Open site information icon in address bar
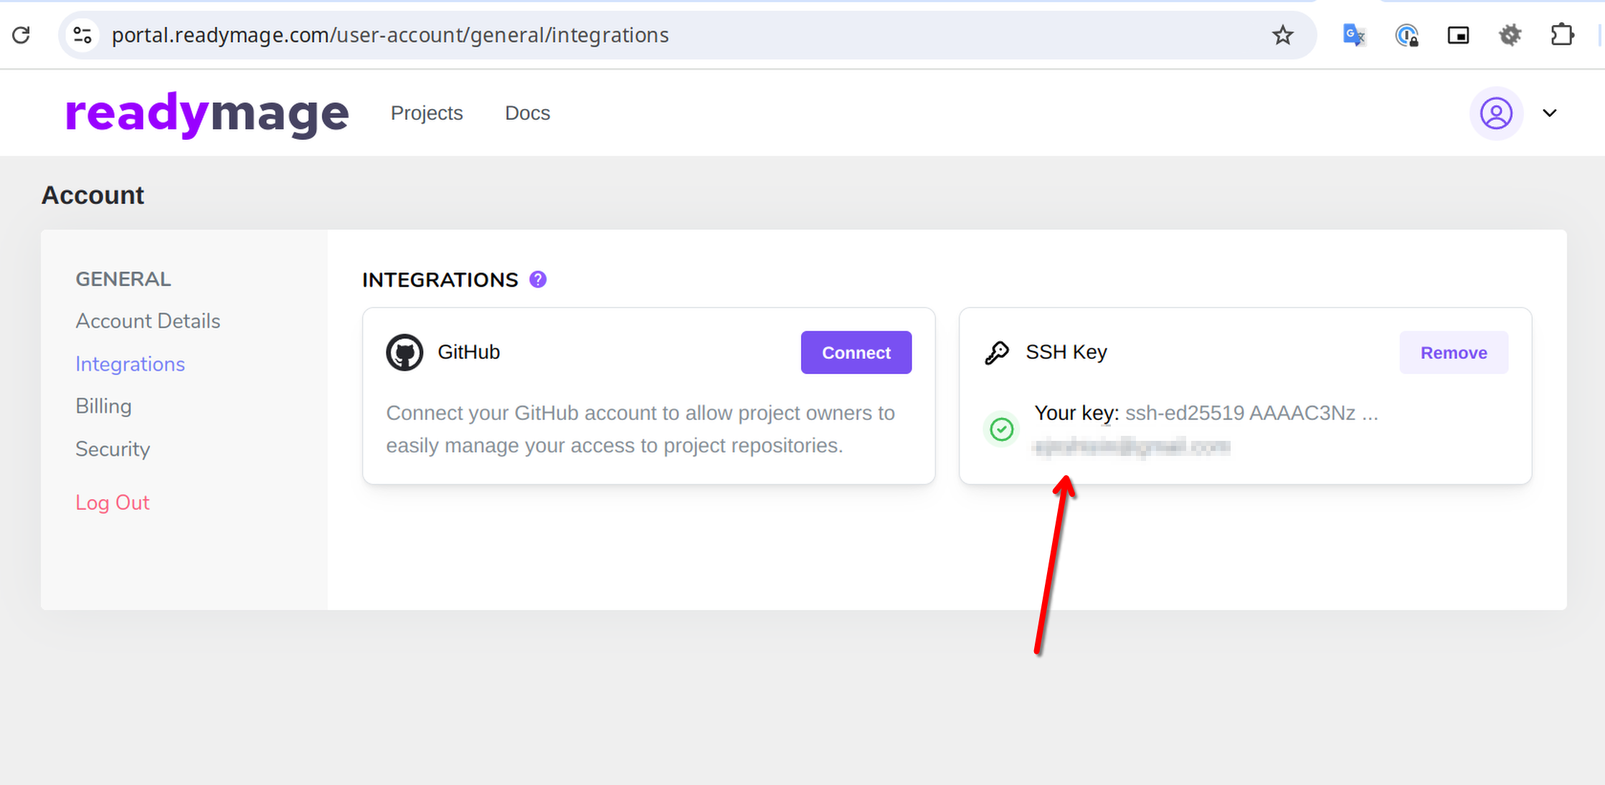1605x785 pixels. point(82,35)
